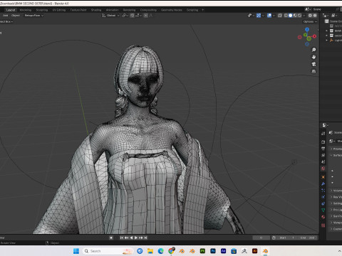Open the Add menu in viewport header
Viewport: 342px width, 256px height.
pyautogui.click(x=6, y=16)
